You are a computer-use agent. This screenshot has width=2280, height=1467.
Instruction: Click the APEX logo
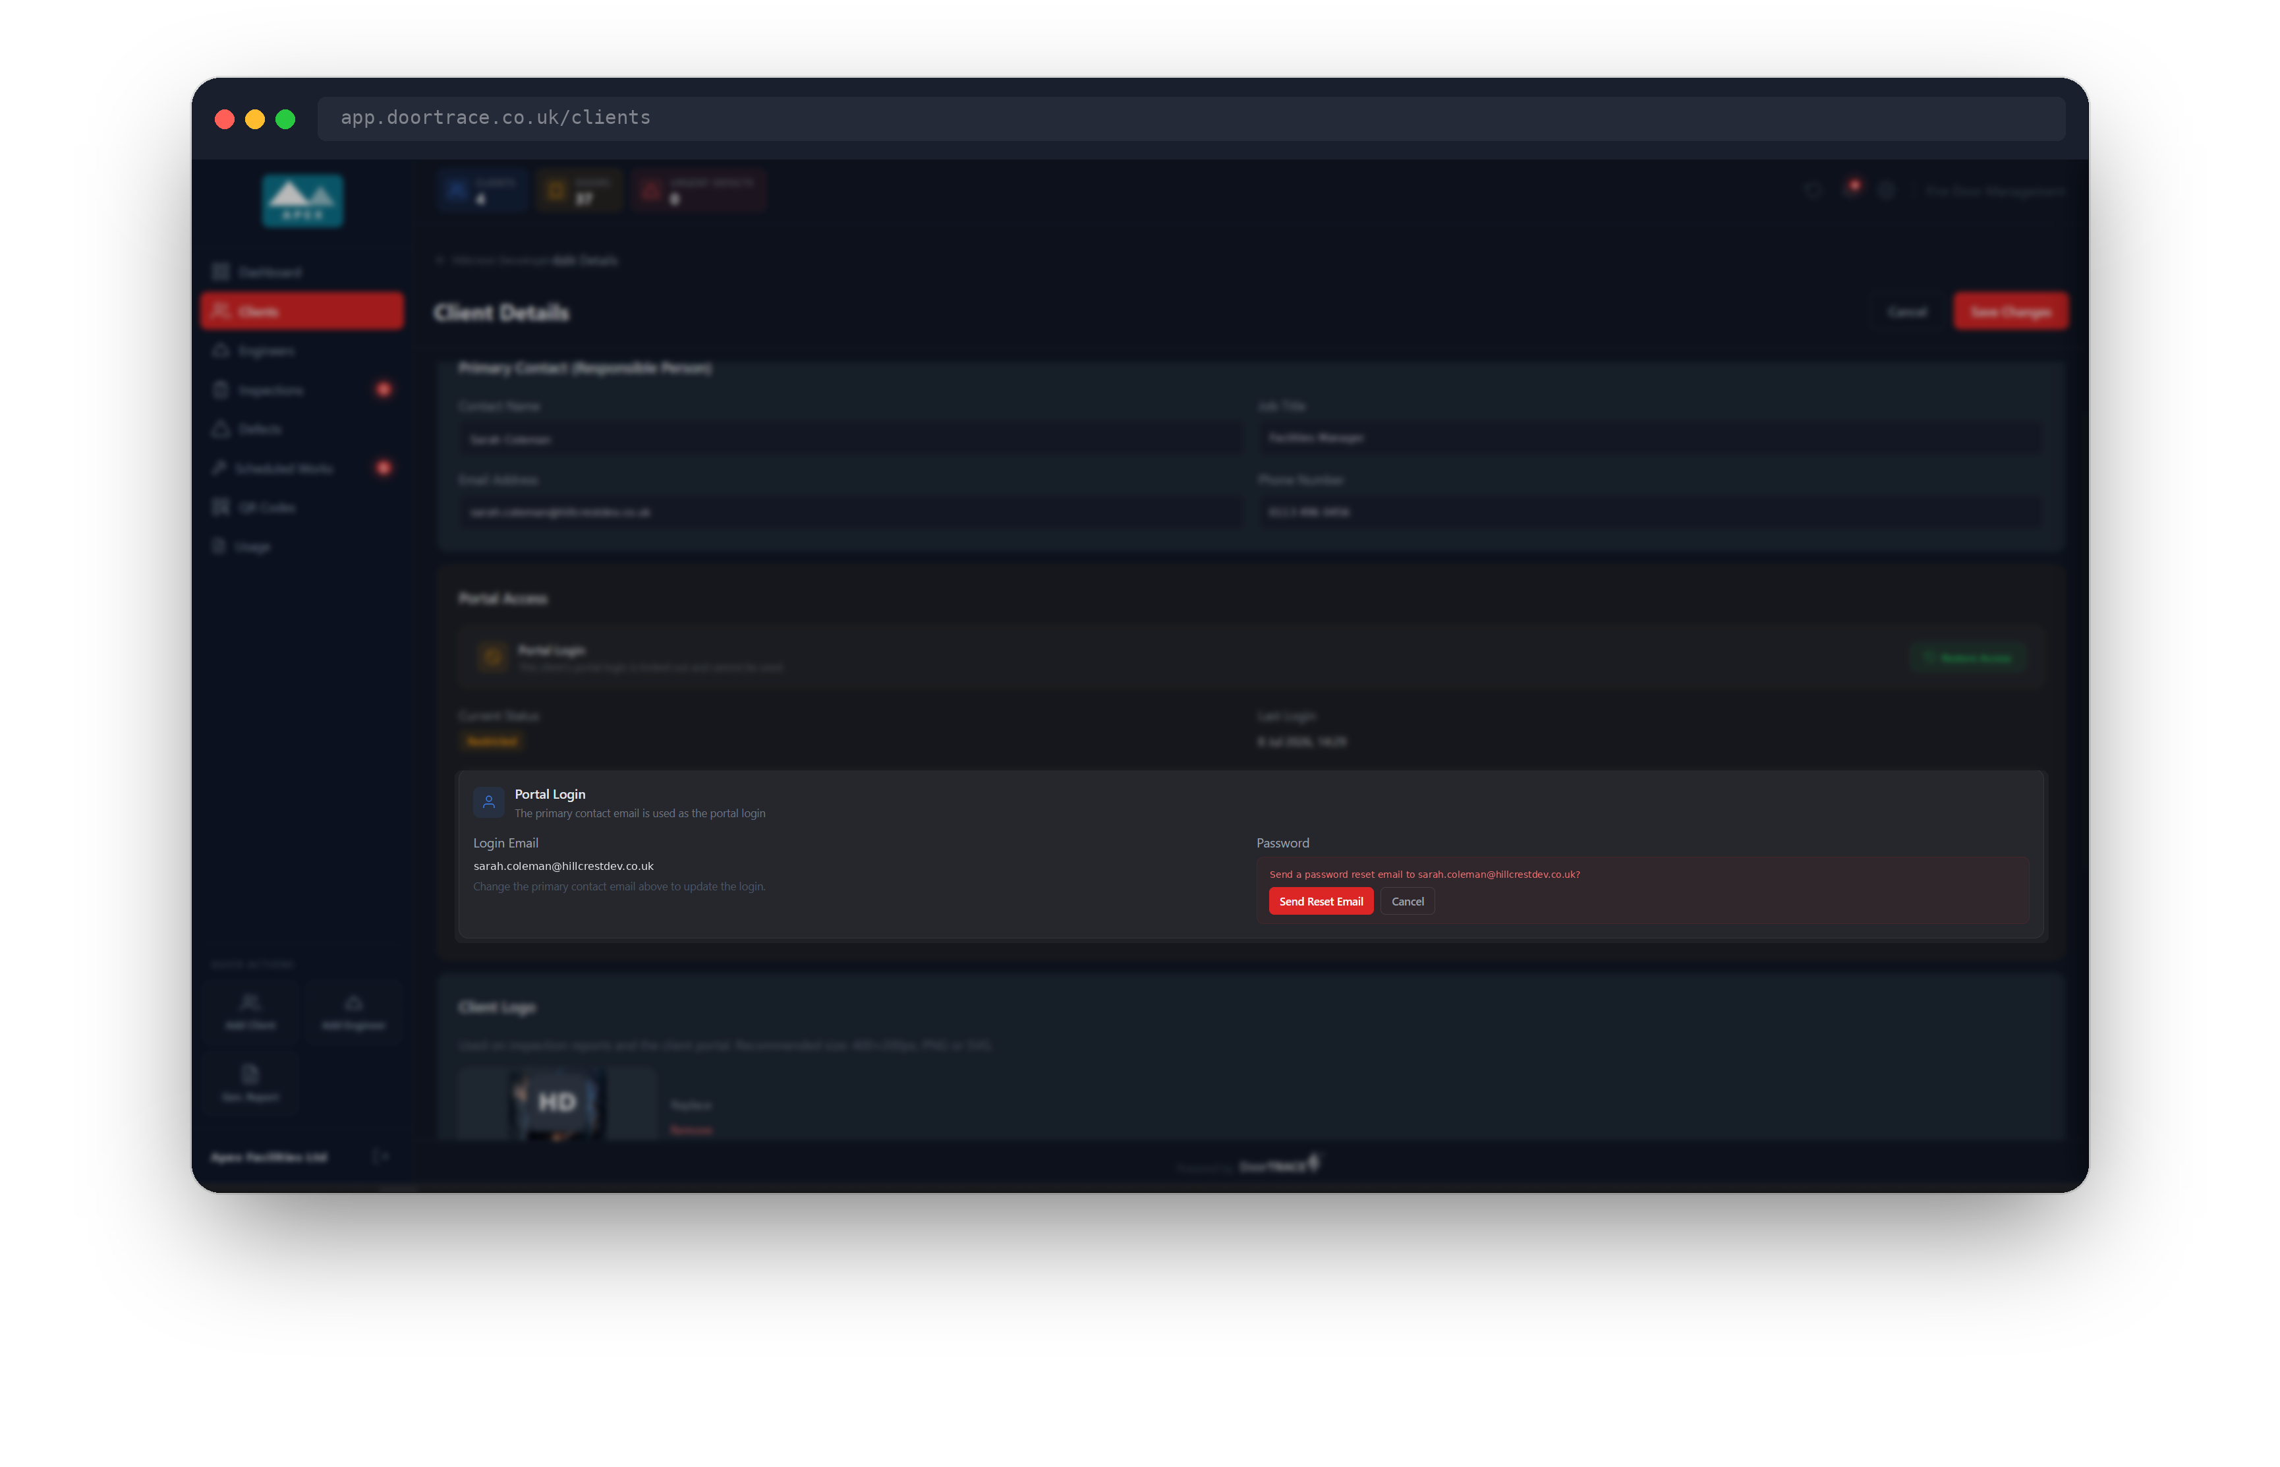pos(302,200)
